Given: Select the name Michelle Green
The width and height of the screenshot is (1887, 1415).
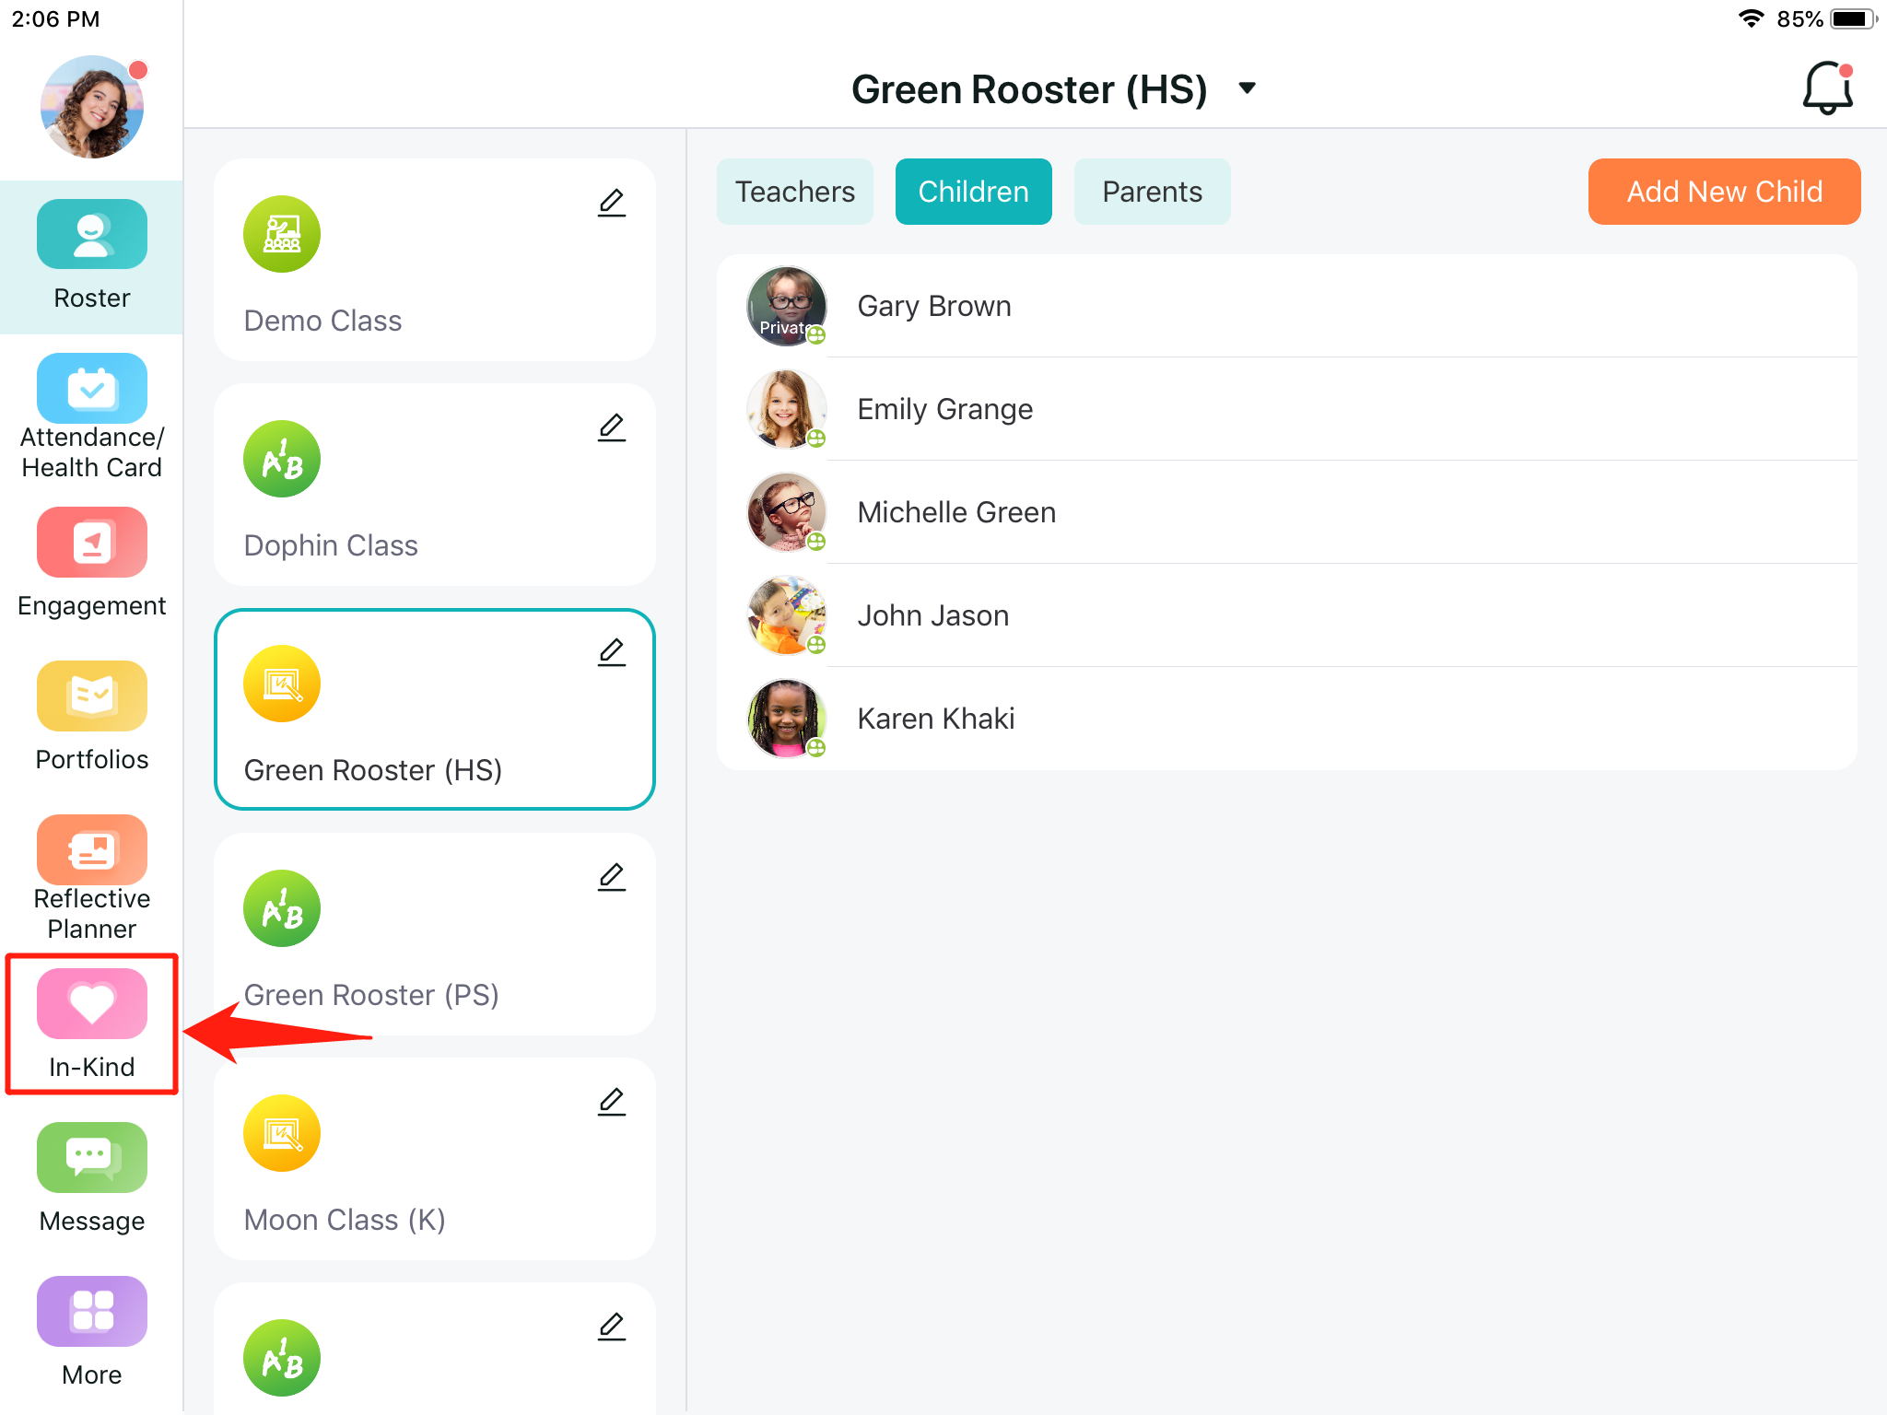Looking at the screenshot, I should point(956,512).
